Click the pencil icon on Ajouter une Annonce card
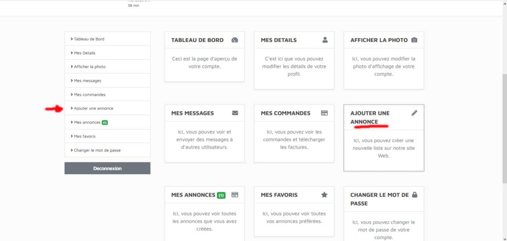507x241 pixels. click(x=414, y=113)
